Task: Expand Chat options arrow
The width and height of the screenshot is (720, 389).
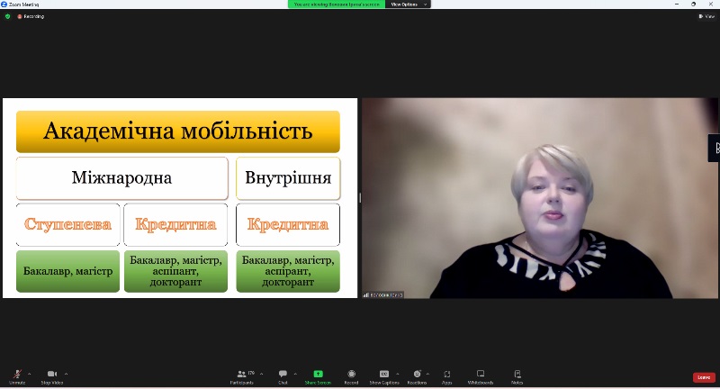Action: coord(295,374)
